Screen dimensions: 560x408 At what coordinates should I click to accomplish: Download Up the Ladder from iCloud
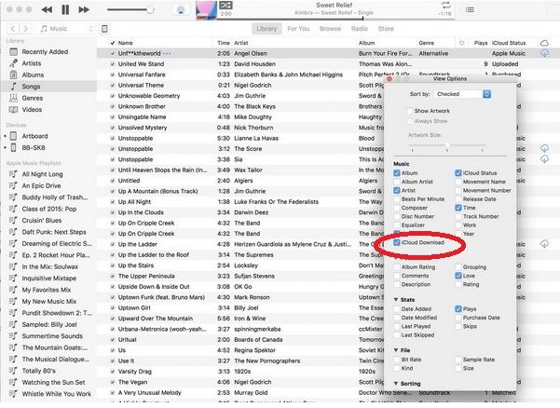[544, 244]
